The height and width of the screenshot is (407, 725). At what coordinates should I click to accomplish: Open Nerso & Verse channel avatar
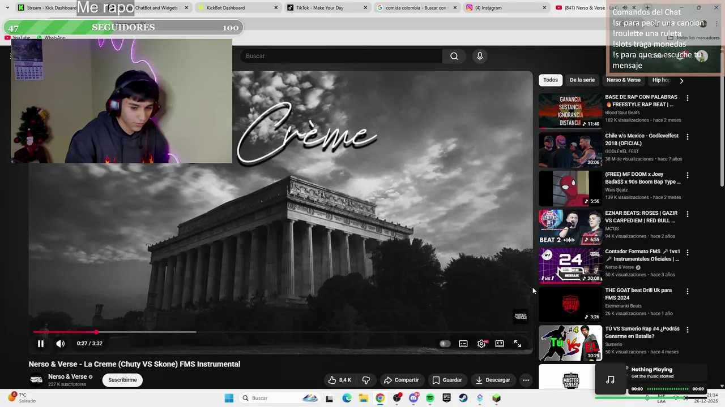36,380
